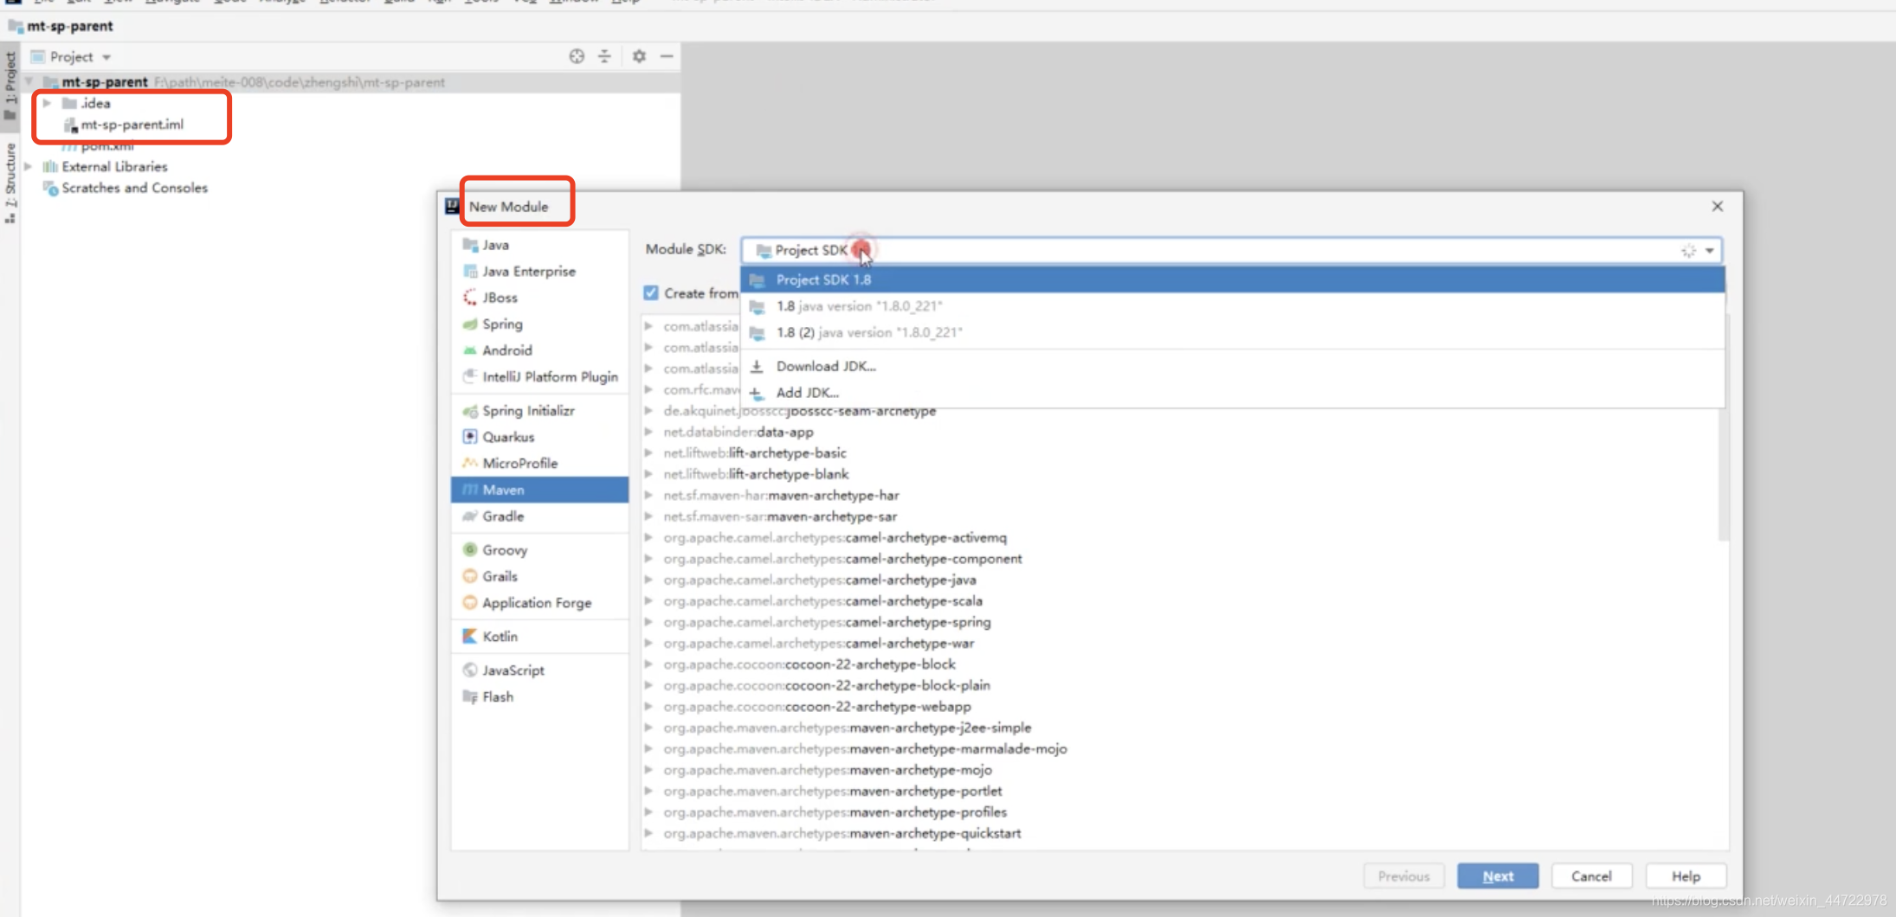Select the mt-sp-parent root project node

(x=105, y=82)
